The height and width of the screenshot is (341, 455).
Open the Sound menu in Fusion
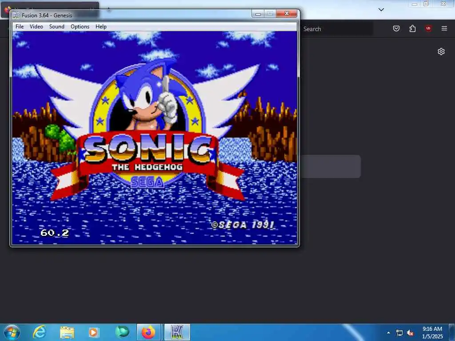click(x=56, y=26)
